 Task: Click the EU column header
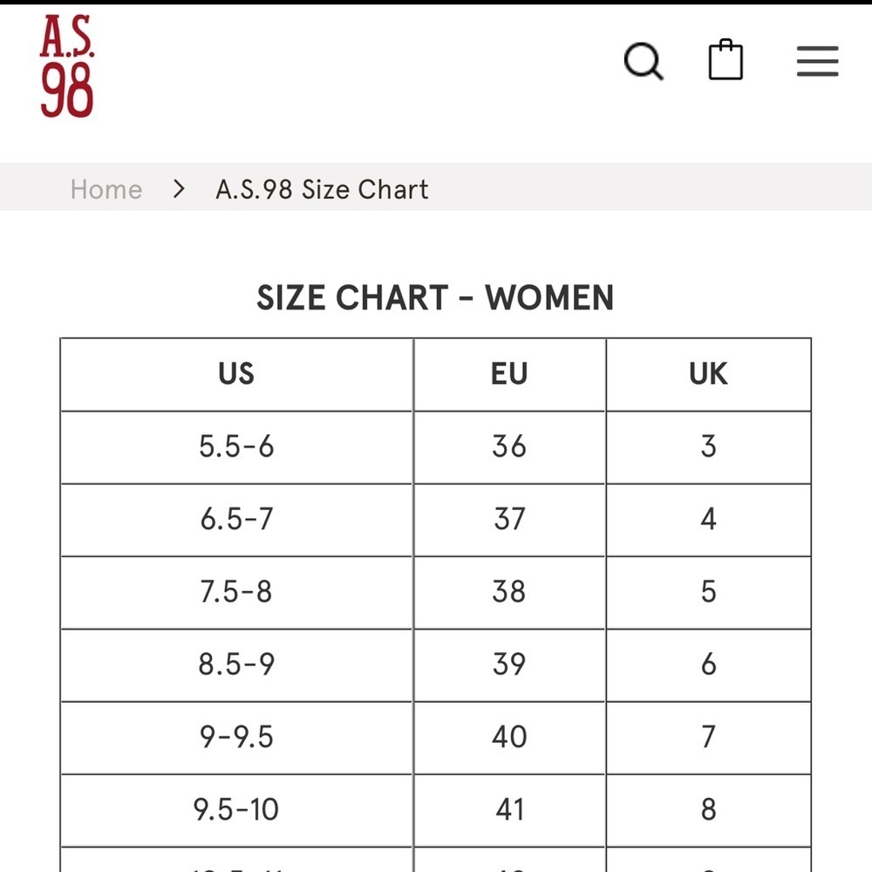509,374
